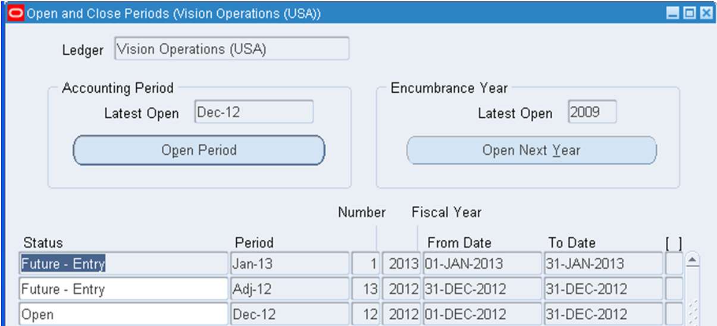717x326 pixels.
Task: Open the flexfield box for the Adj-12 row
Action: tap(674, 290)
